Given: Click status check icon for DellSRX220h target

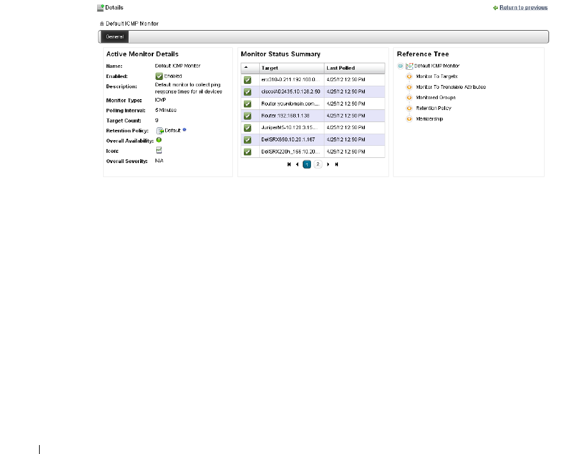Looking at the screenshot, I should tap(248, 152).
